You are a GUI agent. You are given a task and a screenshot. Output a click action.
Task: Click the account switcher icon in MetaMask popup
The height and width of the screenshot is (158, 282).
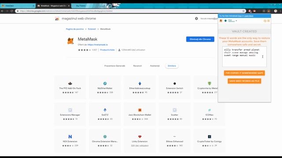265,21
